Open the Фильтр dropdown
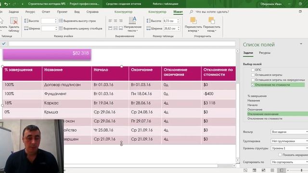The width and height of the screenshot is (308, 173). pos(289,132)
